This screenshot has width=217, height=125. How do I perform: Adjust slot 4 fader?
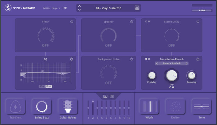click(x=102, y=108)
